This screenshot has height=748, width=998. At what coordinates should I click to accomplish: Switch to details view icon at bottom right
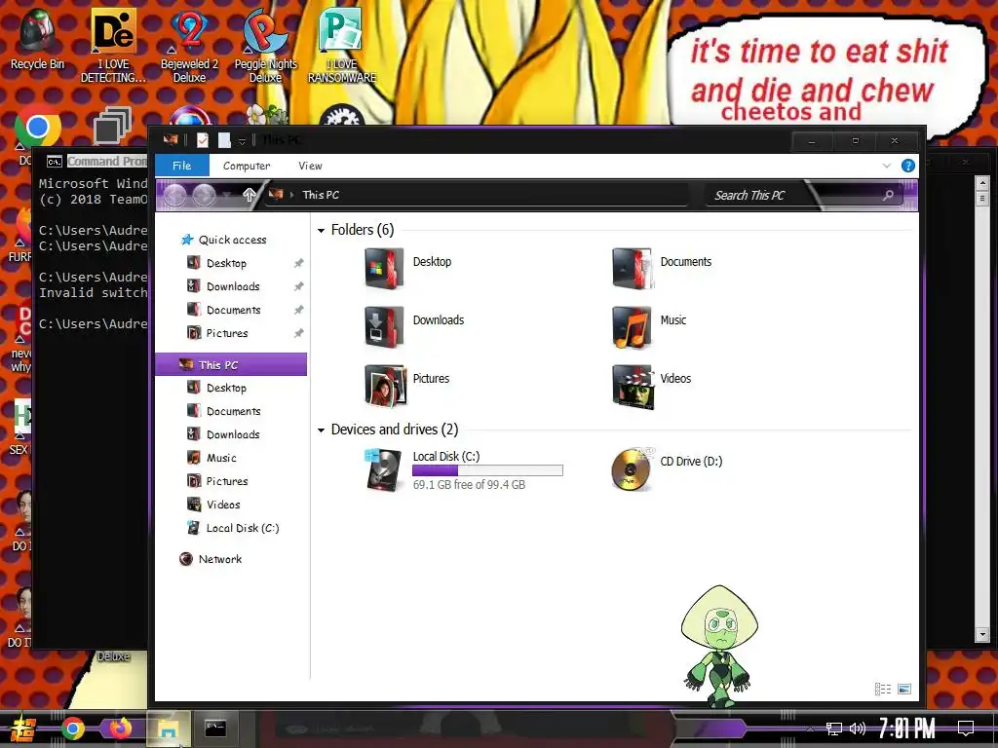pyautogui.click(x=883, y=689)
